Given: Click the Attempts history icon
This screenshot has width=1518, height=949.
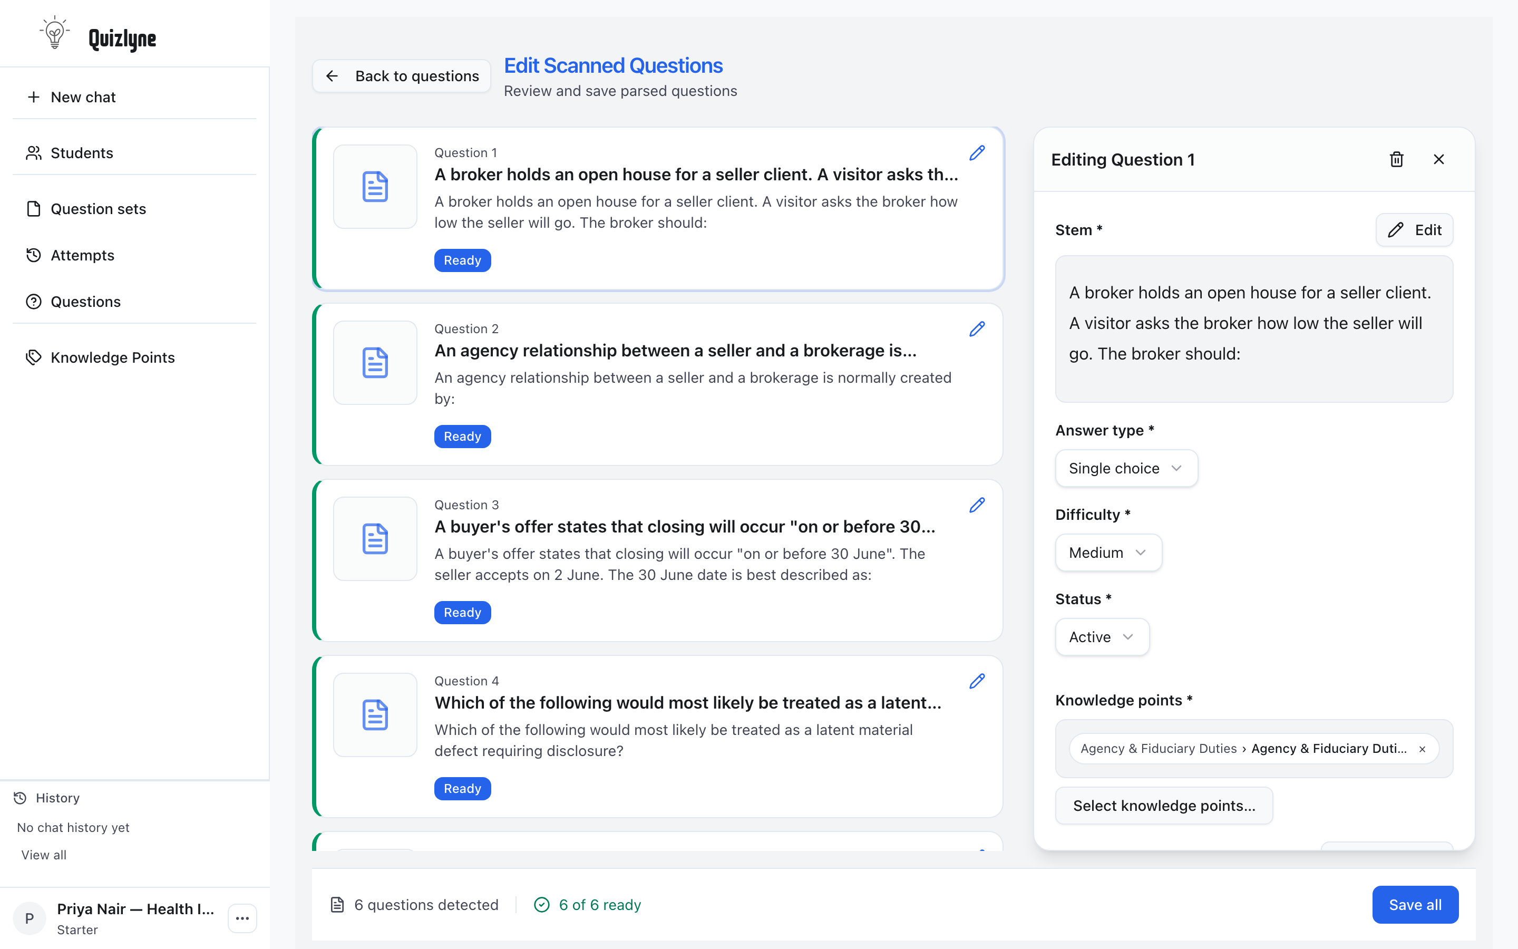Looking at the screenshot, I should pyautogui.click(x=34, y=256).
